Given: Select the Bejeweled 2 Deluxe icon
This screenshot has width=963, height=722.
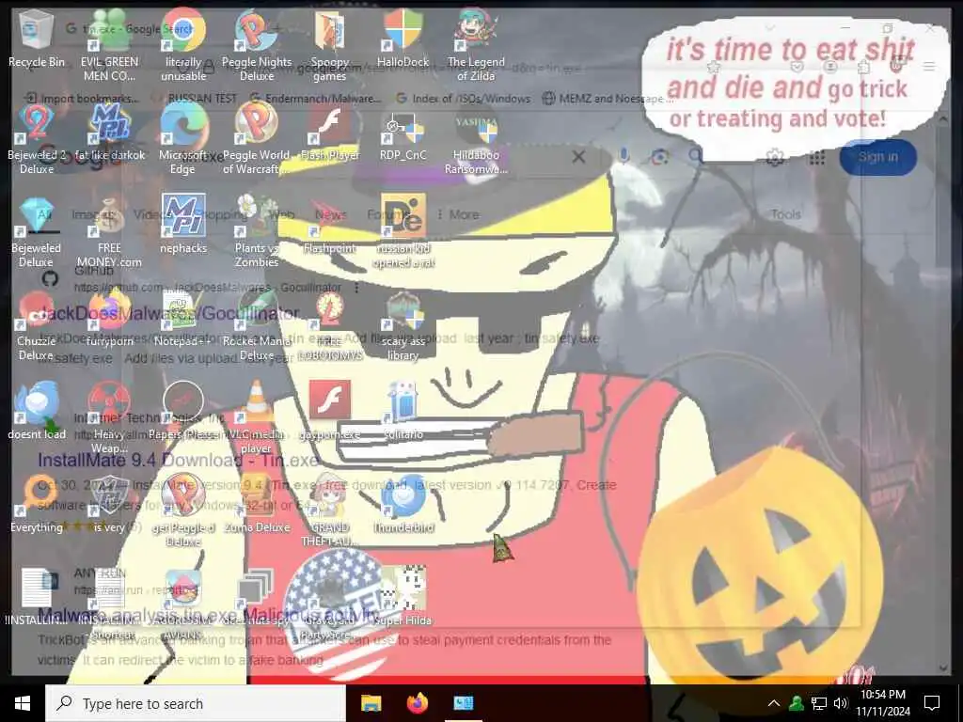Looking at the screenshot, I should tap(37, 139).
